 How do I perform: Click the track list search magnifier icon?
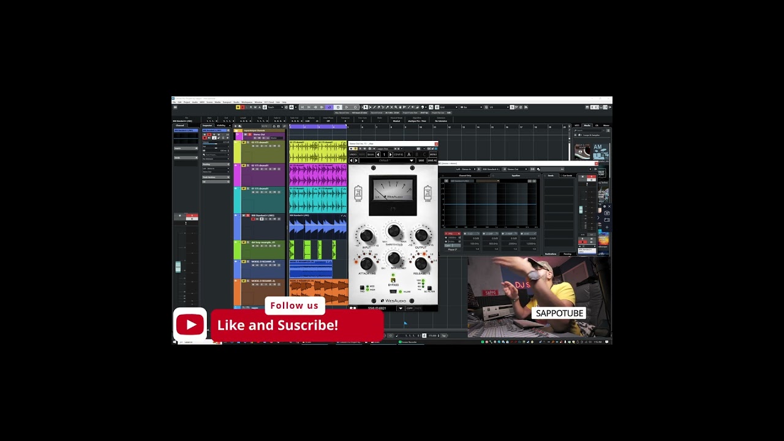(x=284, y=126)
